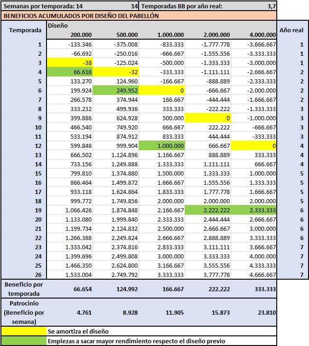The image size is (309, 346).
Task: Select the cell 199.924
Action: pyautogui.click(x=70, y=90)
